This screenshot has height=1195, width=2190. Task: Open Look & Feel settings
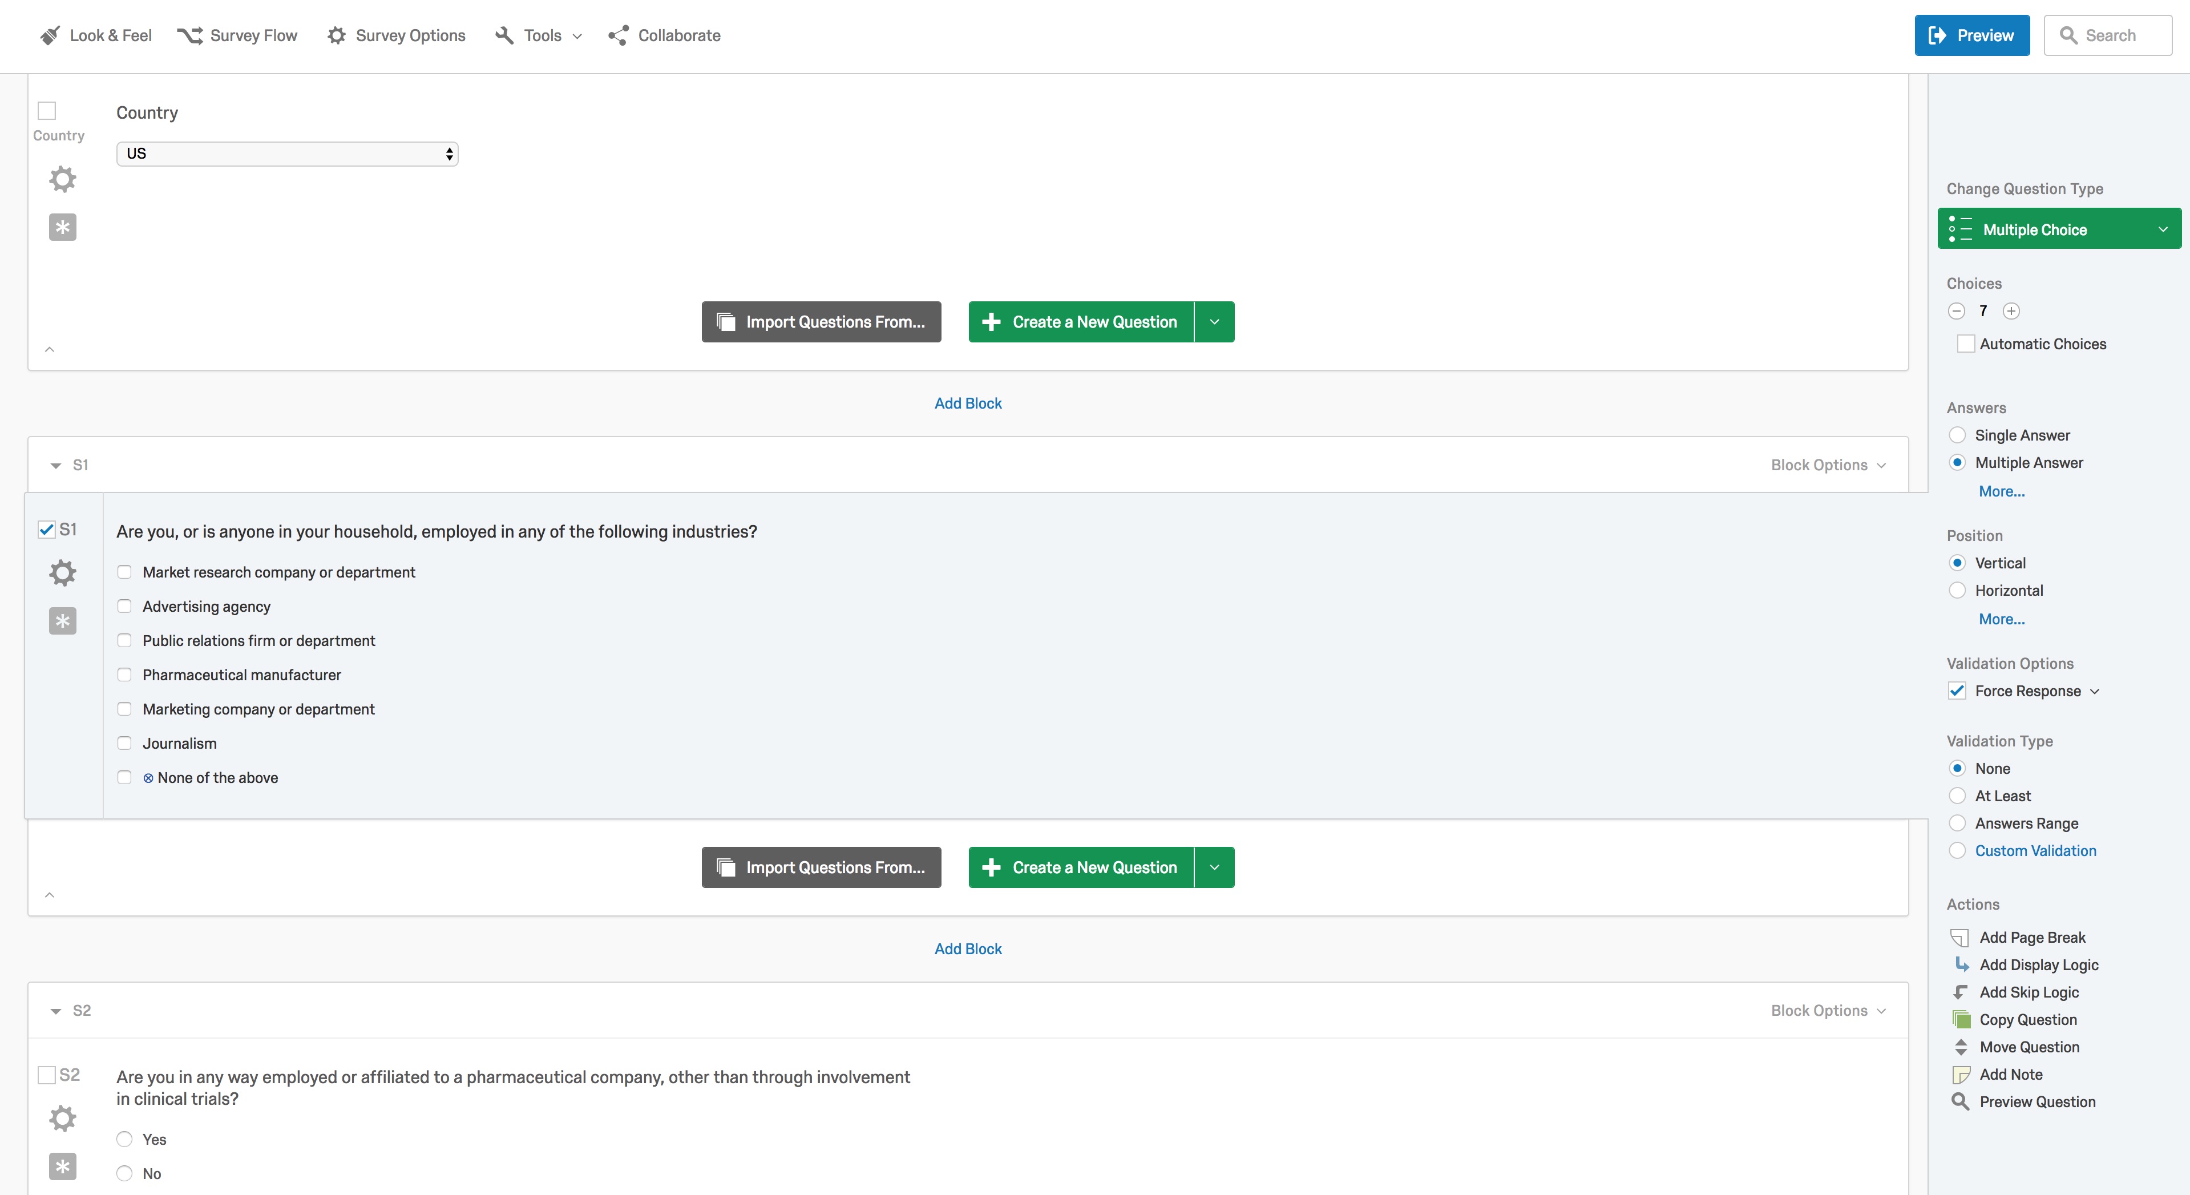tap(95, 36)
